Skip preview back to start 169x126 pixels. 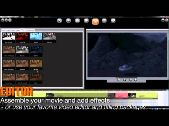119,80
